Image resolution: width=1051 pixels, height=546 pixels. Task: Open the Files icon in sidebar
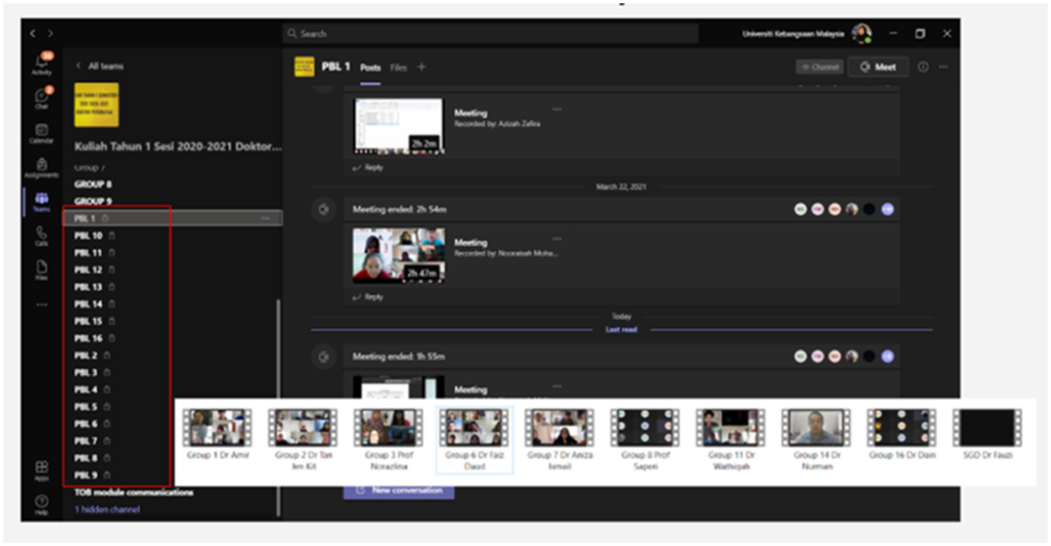41,270
